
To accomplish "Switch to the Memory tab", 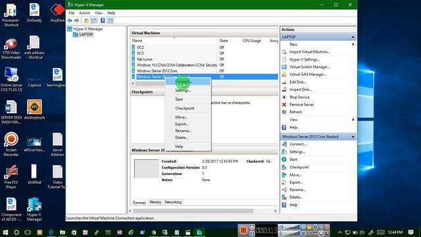I will tap(155, 202).
